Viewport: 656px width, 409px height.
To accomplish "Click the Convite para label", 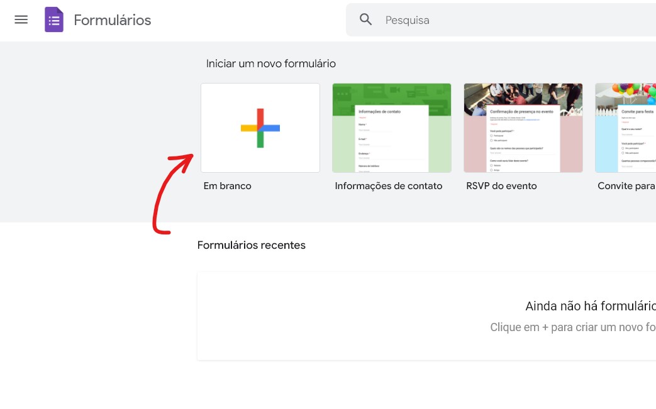I will (x=626, y=186).
